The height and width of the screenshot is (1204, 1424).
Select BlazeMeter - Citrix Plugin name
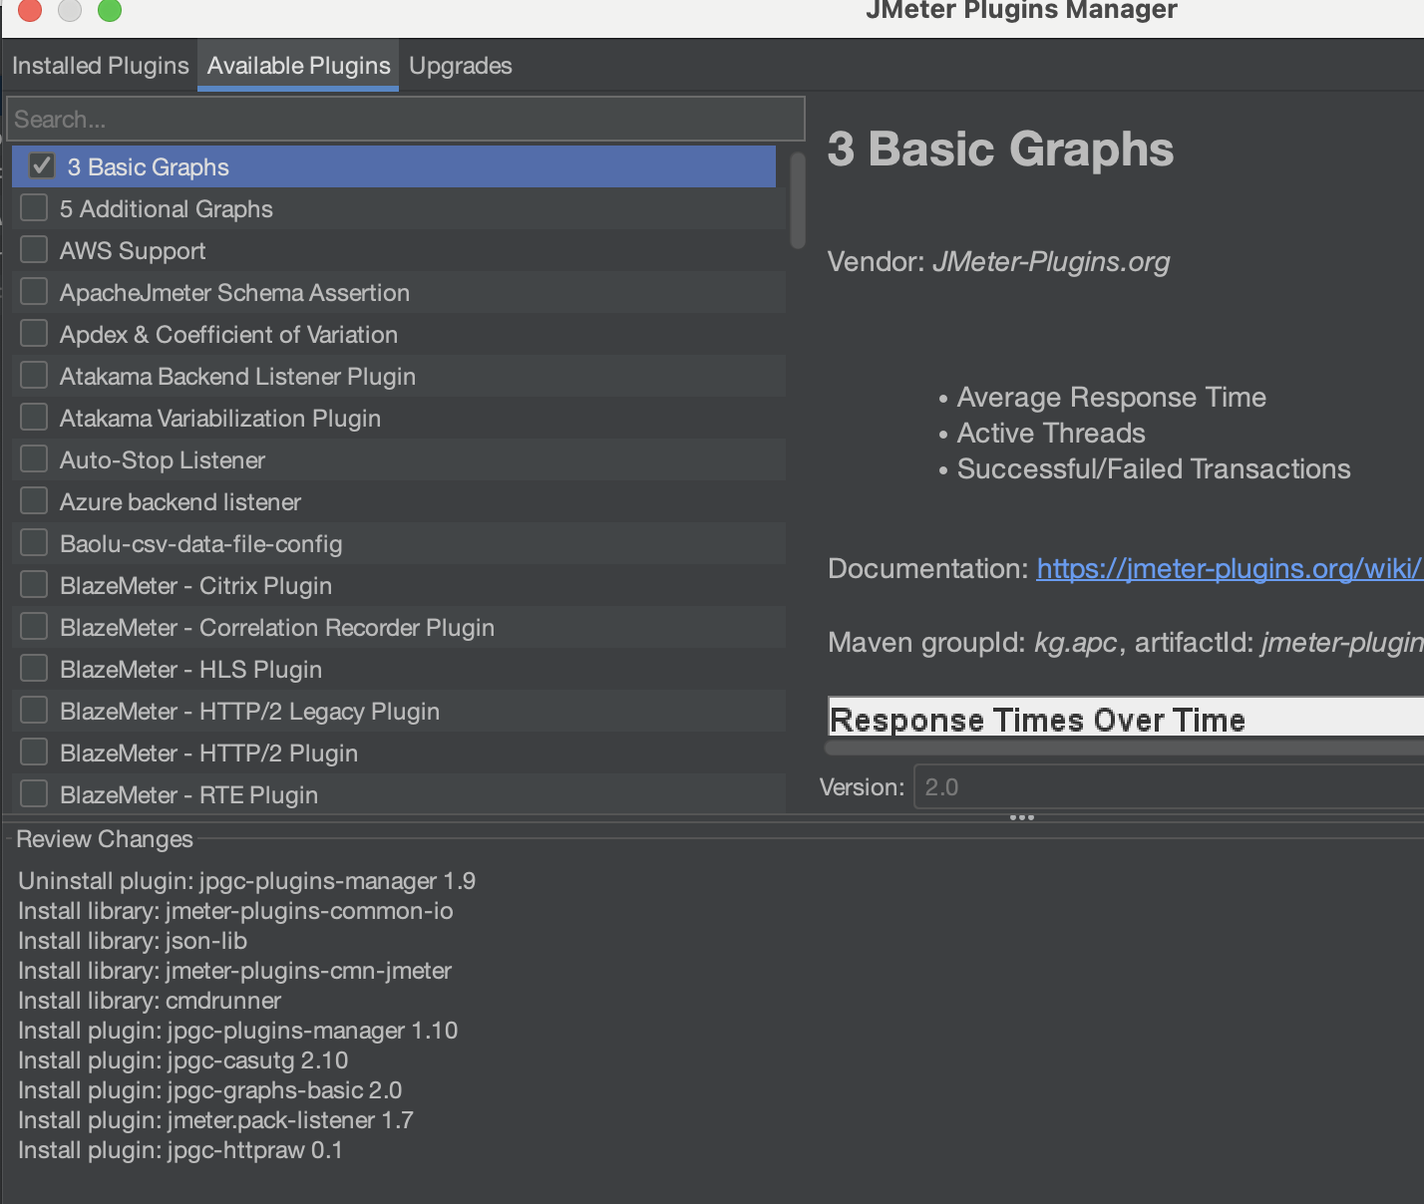pyautogui.click(x=195, y=586)
